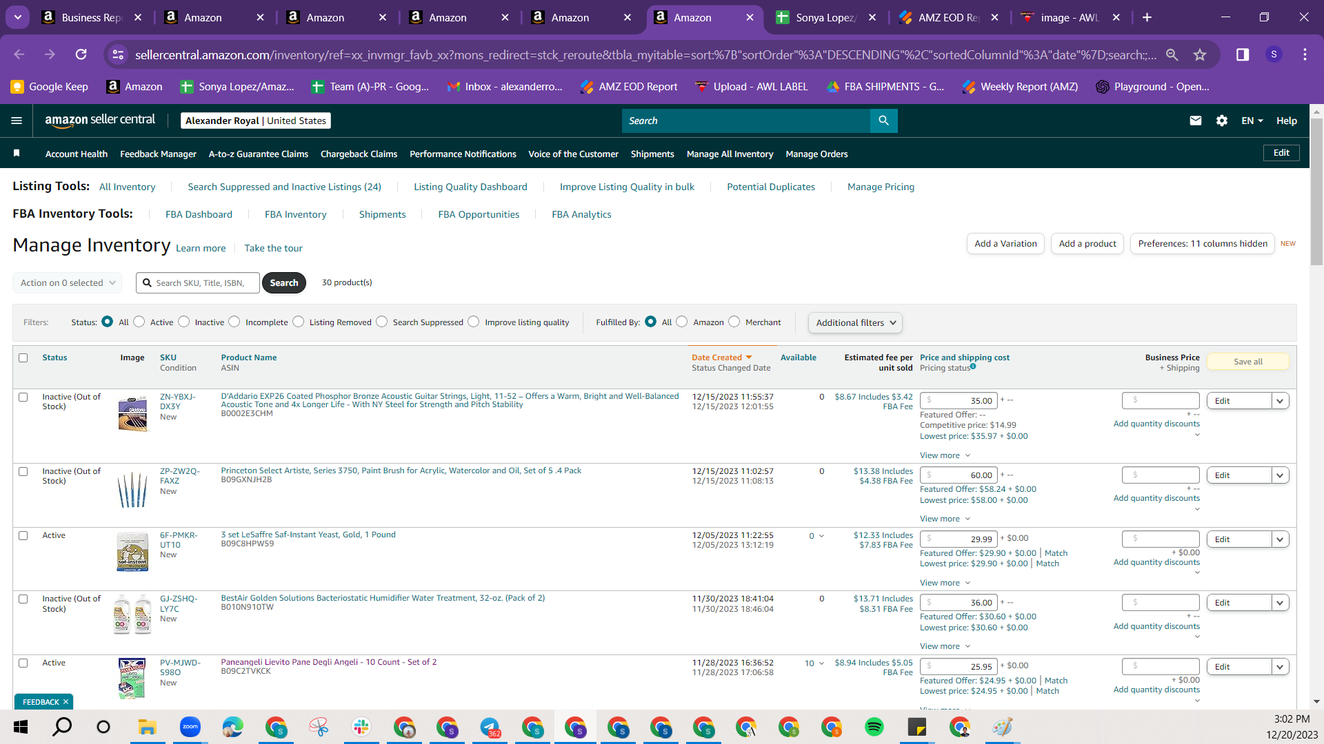Open the EN language dropdown
The image size is (1324, 744).
pyautogui.click(x=1252, y=121)
